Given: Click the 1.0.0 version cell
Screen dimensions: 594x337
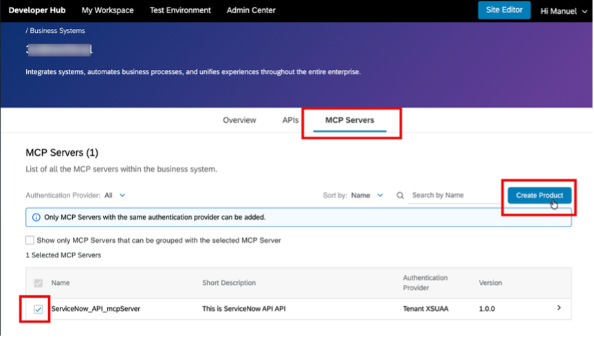Looking at the screenshot, I should point(487,309).
